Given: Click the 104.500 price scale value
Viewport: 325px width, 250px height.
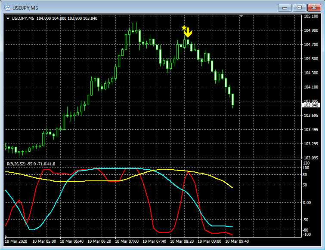Looking at the screenshot, I should 311,59.
